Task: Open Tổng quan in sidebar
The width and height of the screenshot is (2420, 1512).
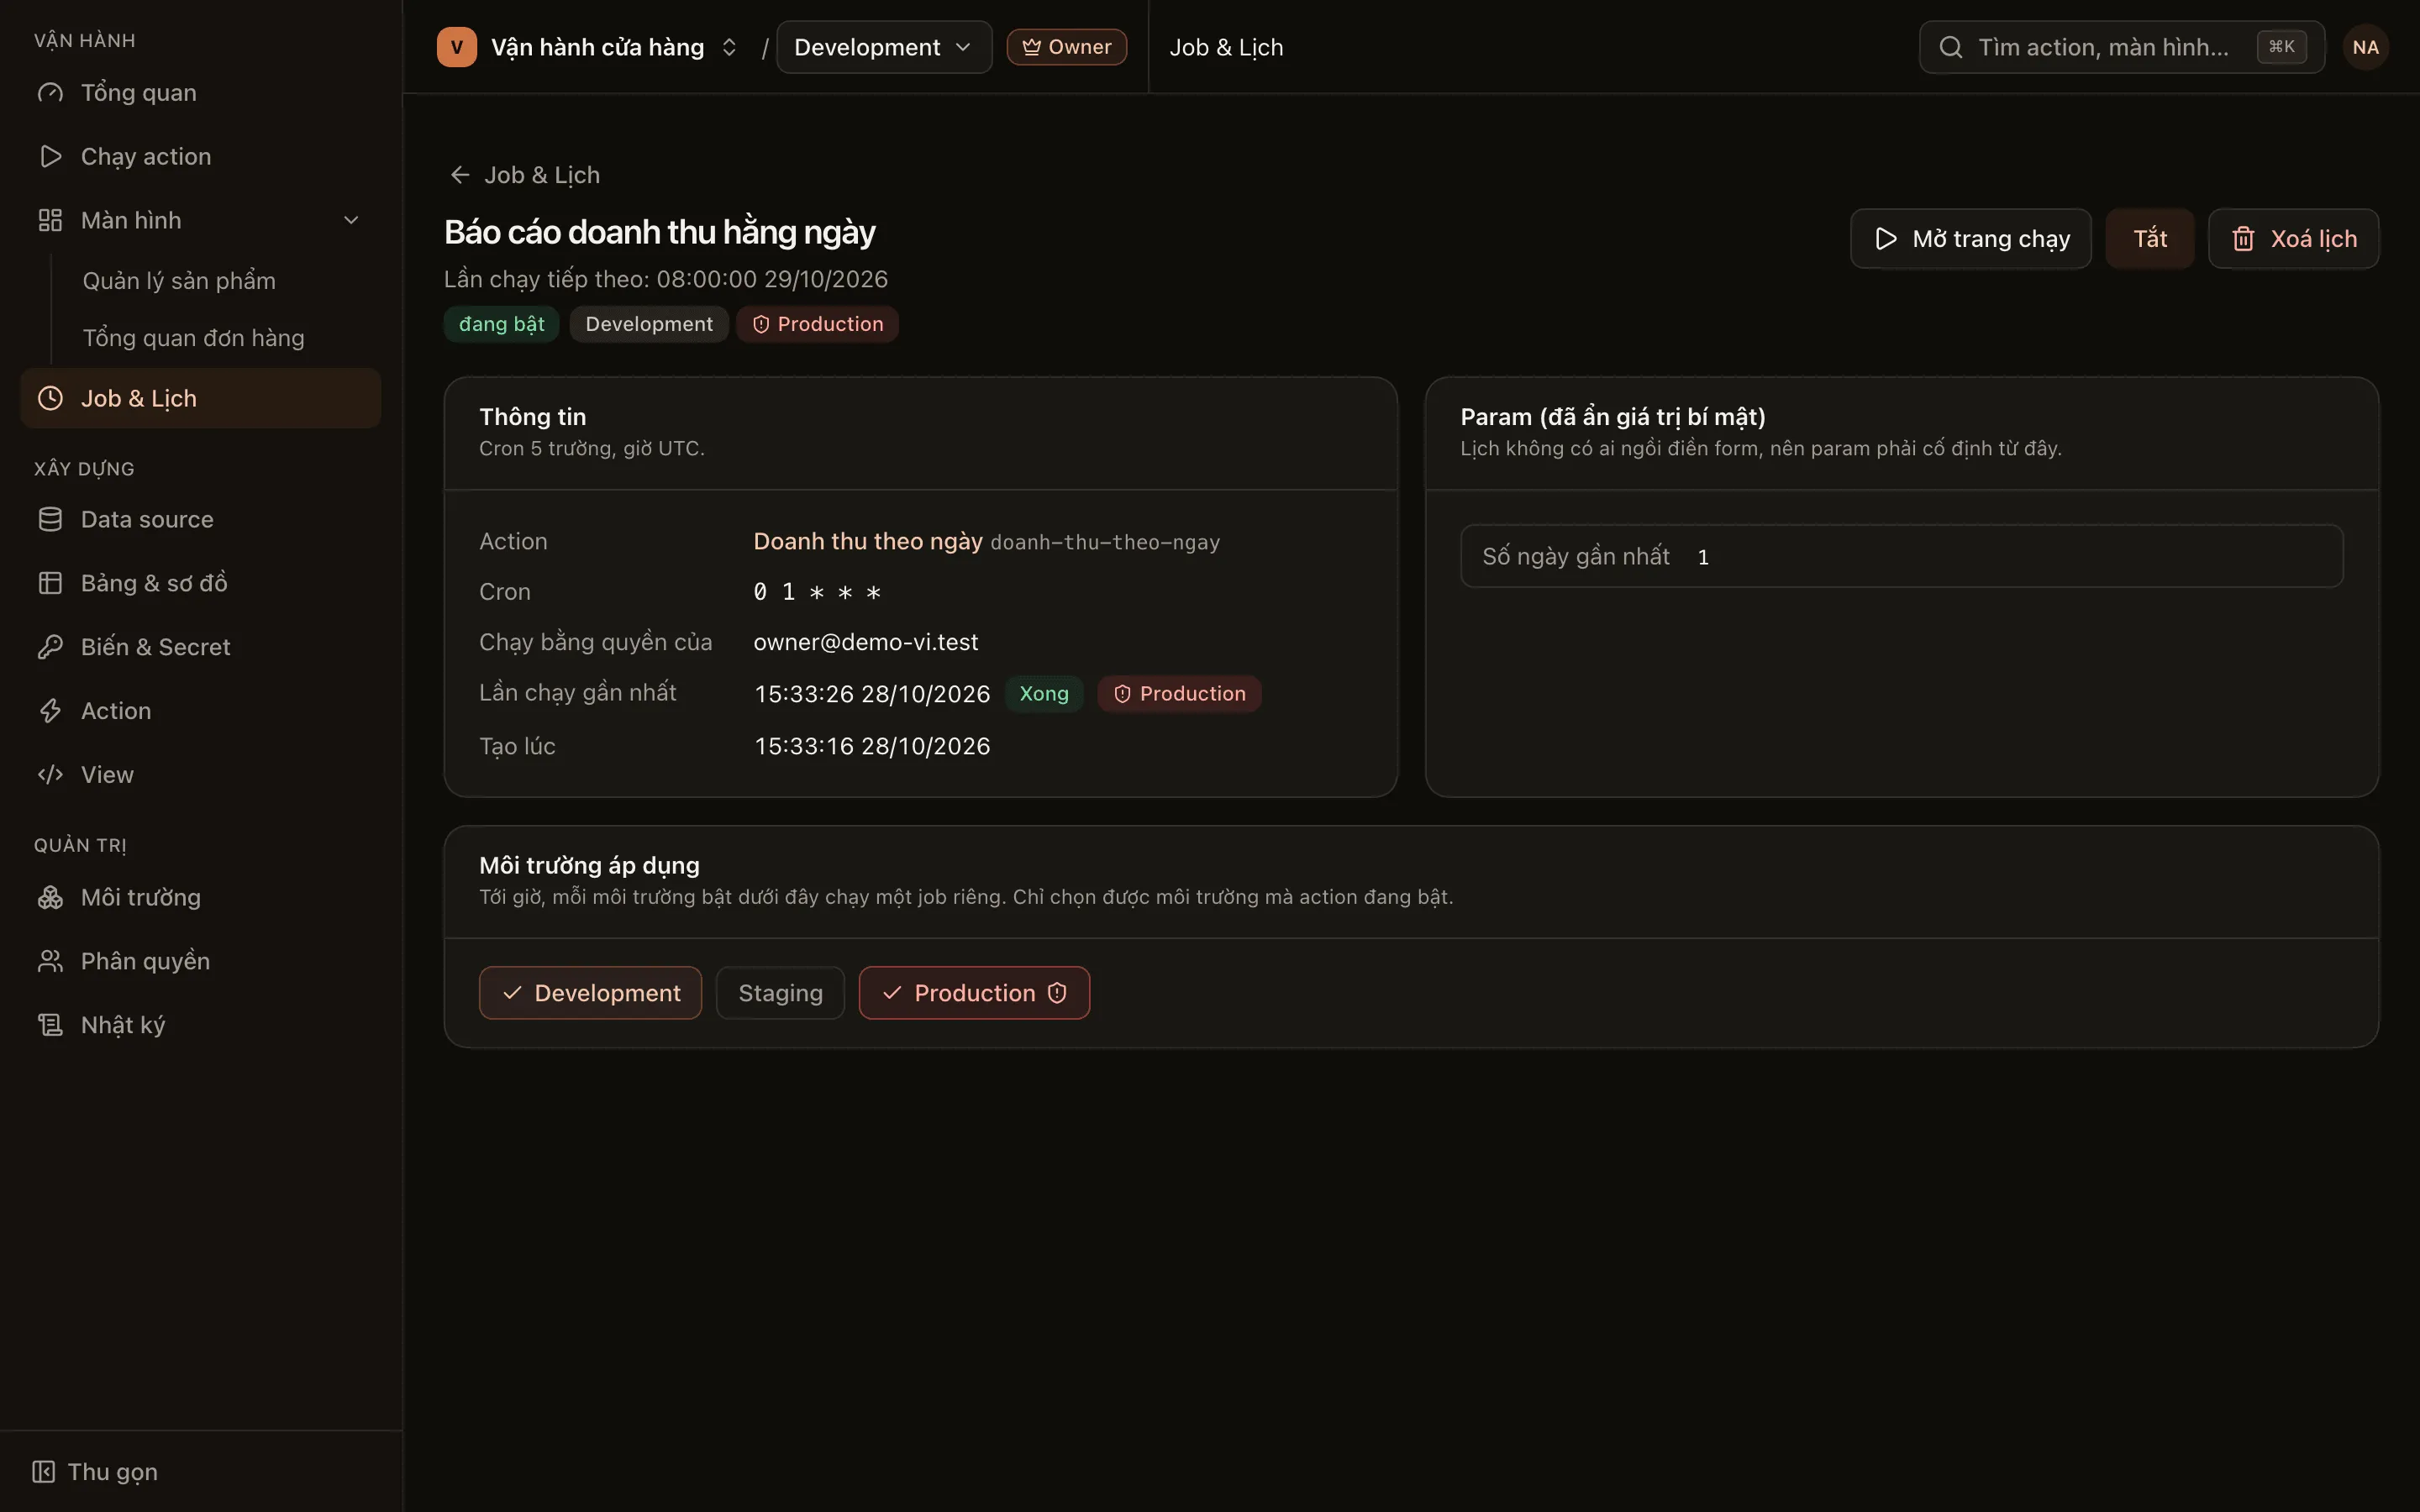Action: (x=200, y=93)
